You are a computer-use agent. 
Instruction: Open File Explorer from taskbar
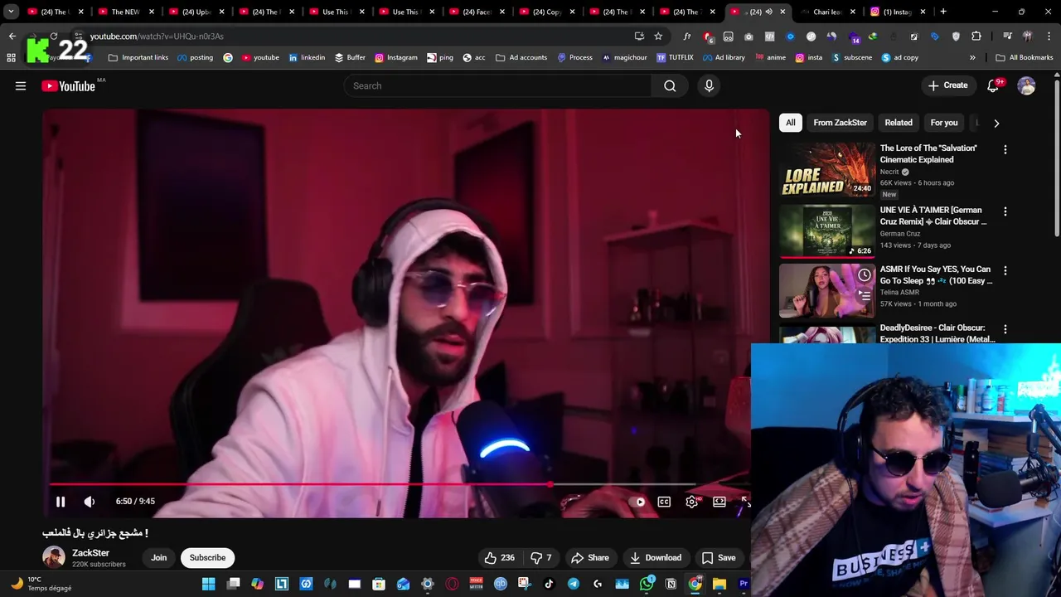coord(719,584)
